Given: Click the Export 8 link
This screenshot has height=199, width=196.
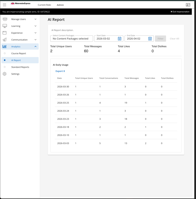Looking at the screenshot, I should (x=60, y=71).
